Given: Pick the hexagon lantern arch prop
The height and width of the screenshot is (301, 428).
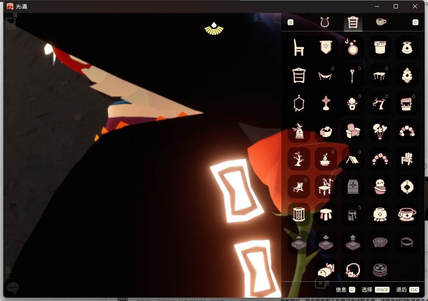Looking at the screenshot, I should (x=380, y=159).
